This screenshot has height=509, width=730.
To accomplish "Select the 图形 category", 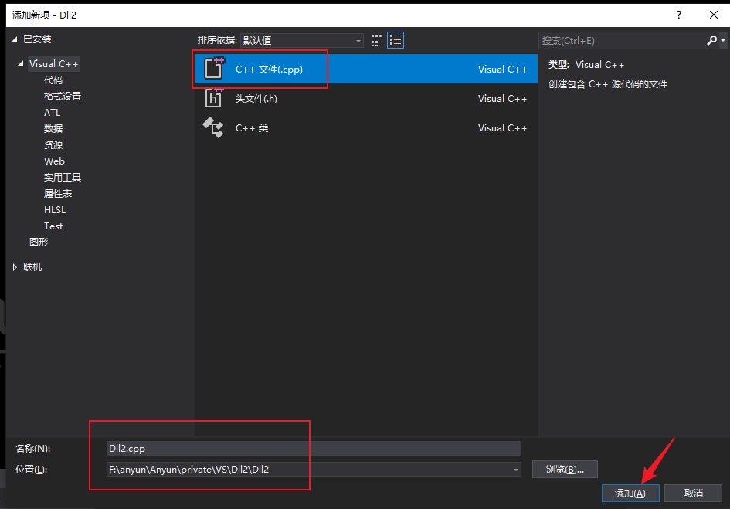I will pyautogui.click(x=39, y=243).
